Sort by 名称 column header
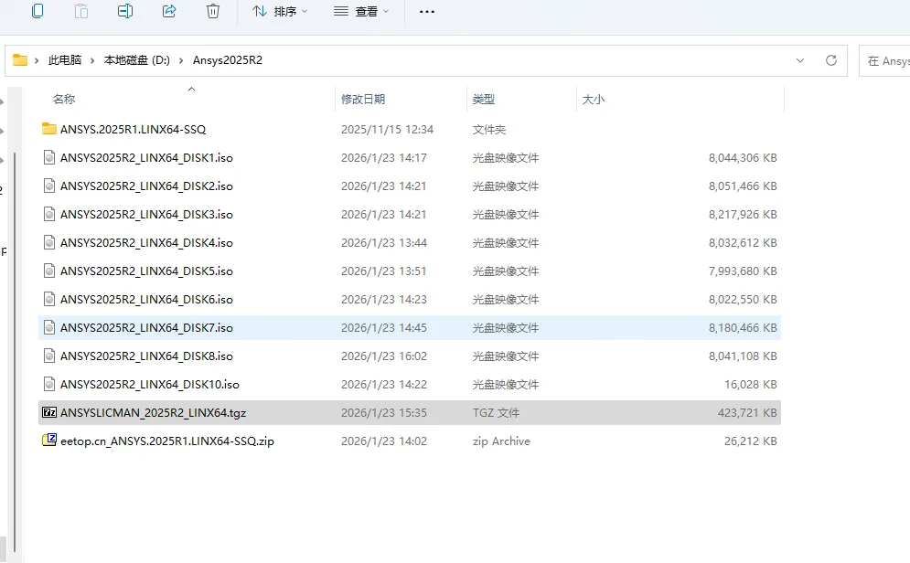Image resolution: width=910 pixels, height=563 pixels. 64,99
